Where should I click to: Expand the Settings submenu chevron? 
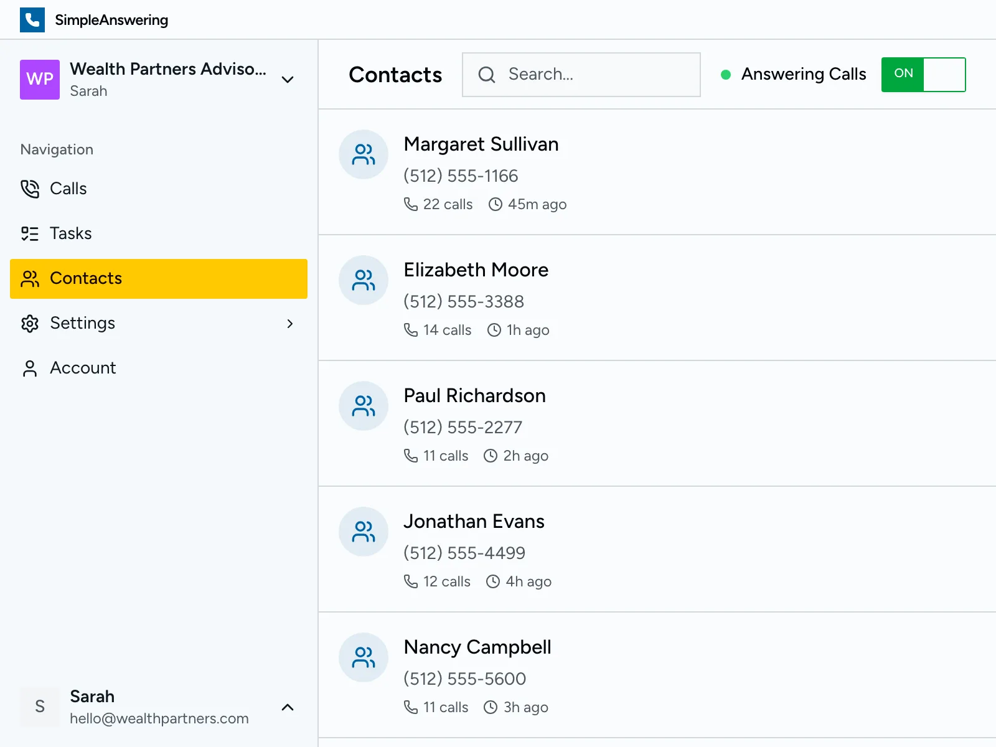point(289,324)
